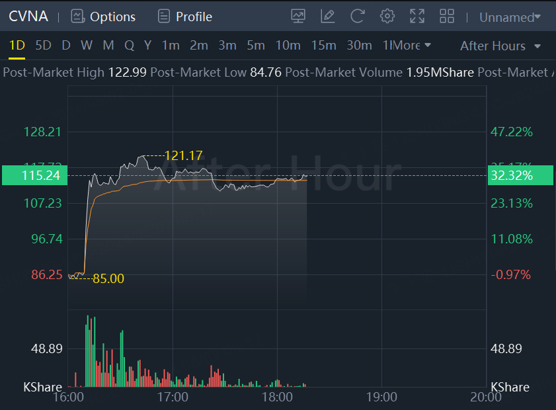Expand chart to fullscreen

tap(417, 17)
